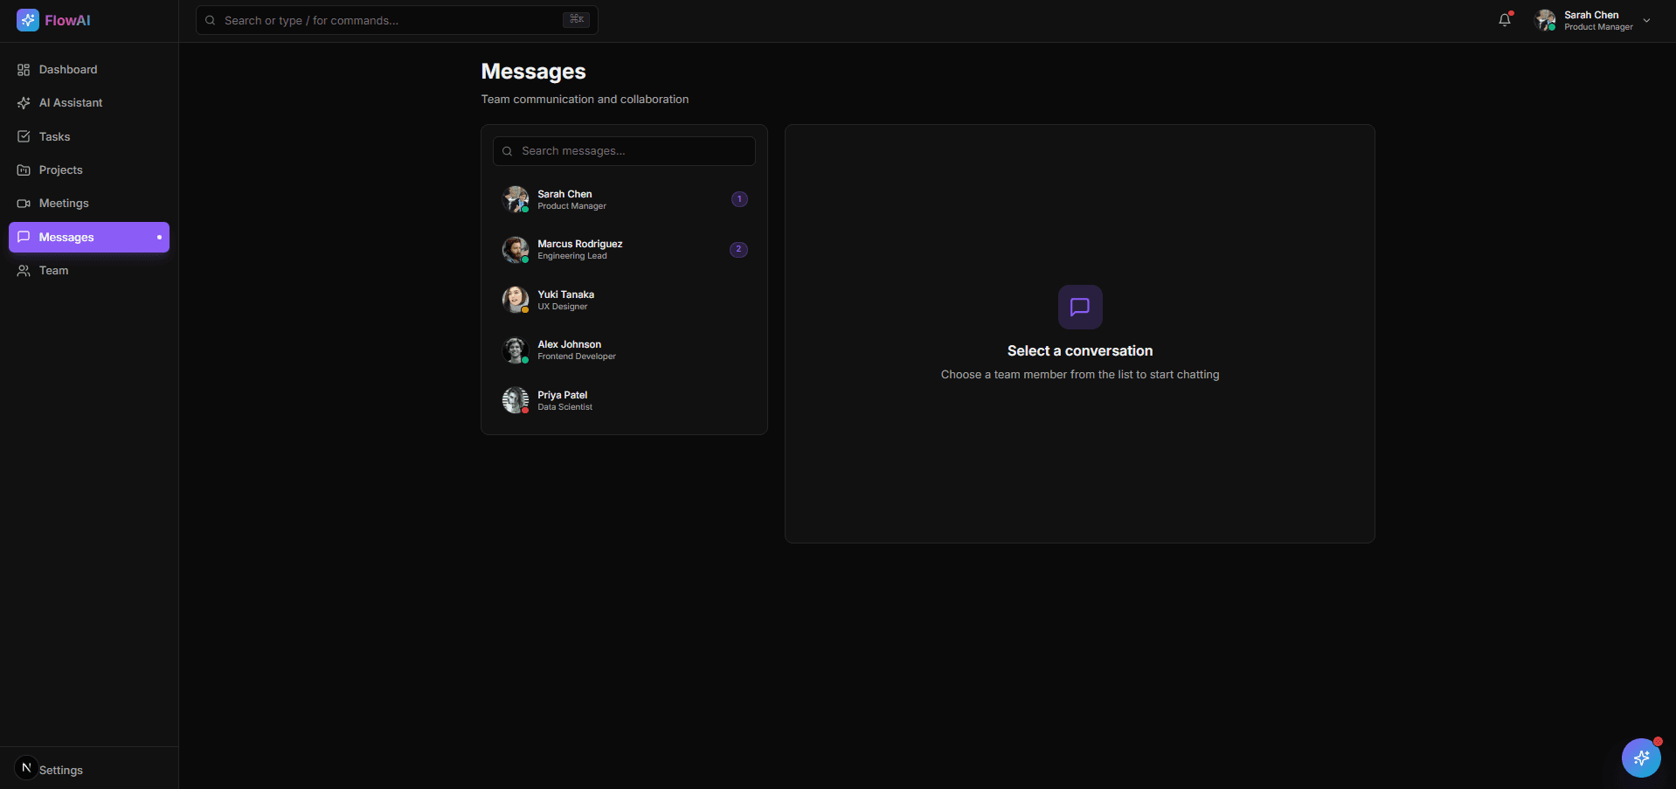This screenshot has width=1676, height=789.
Task: Click the FlowAI logo icon
Action: click(27, 19)
